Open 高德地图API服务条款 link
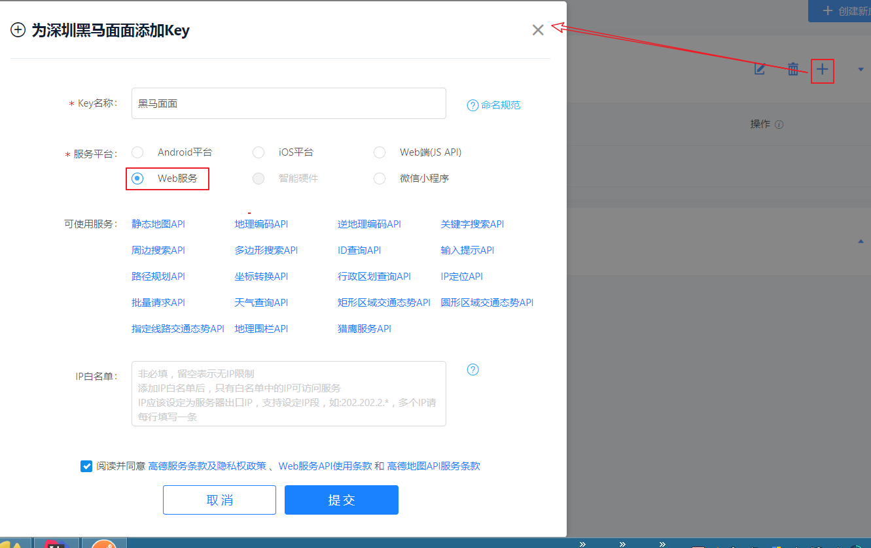This screenshot has height=548, width=871. (x=434, y=466)
